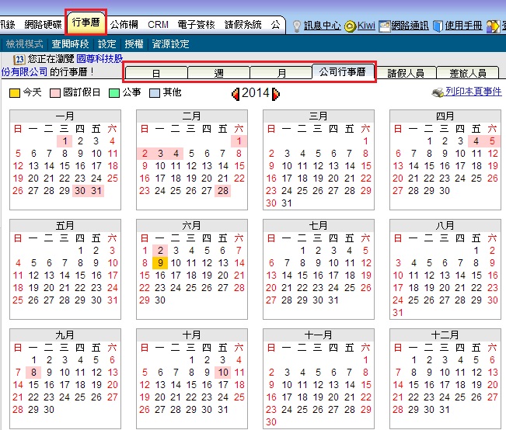Screen dimensions: 506x430
Task: Select highlighted date 9 in 六月
Action: click(x=159, y=263)
